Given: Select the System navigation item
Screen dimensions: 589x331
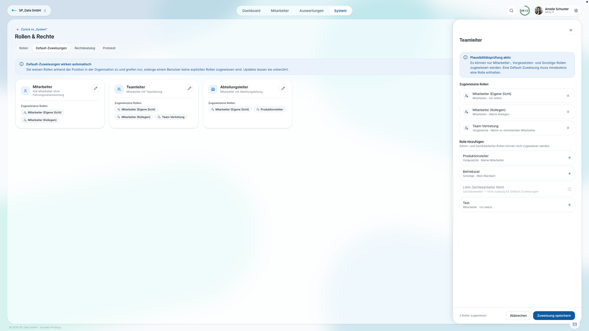Looking at the screenshot, I should (340, 11).
